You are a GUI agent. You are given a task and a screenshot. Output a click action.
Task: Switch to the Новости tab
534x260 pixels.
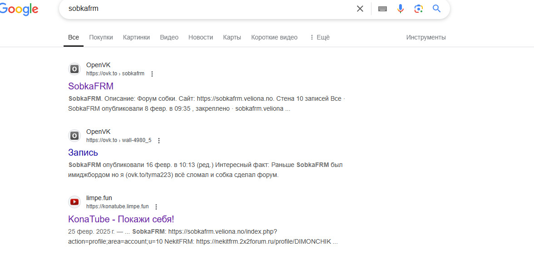point(201,37)
